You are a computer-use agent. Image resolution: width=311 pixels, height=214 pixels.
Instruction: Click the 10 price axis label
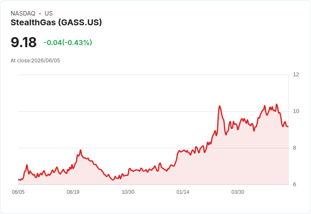pyautogui.click(x=296, y=111)
